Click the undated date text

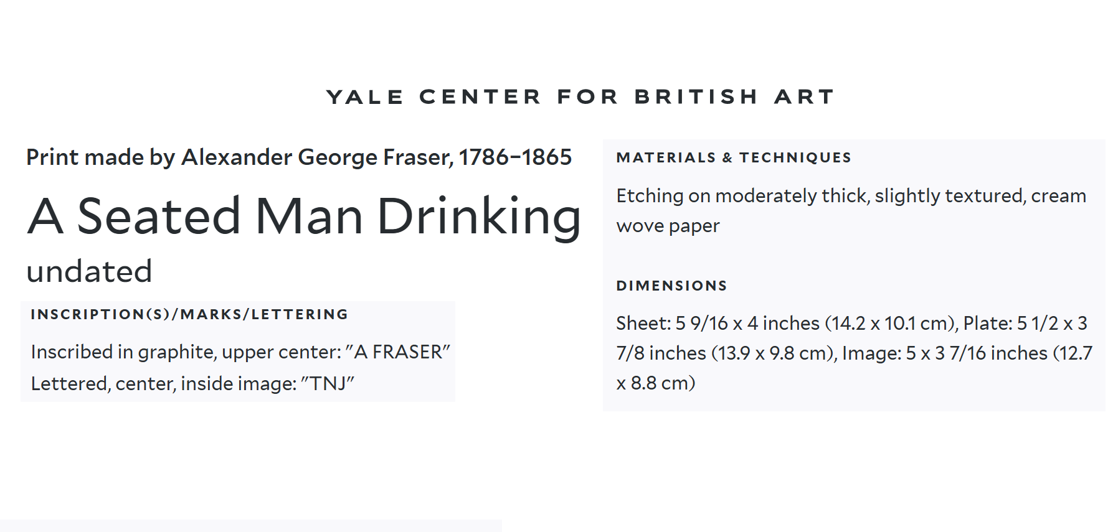[x=90, y=271]
